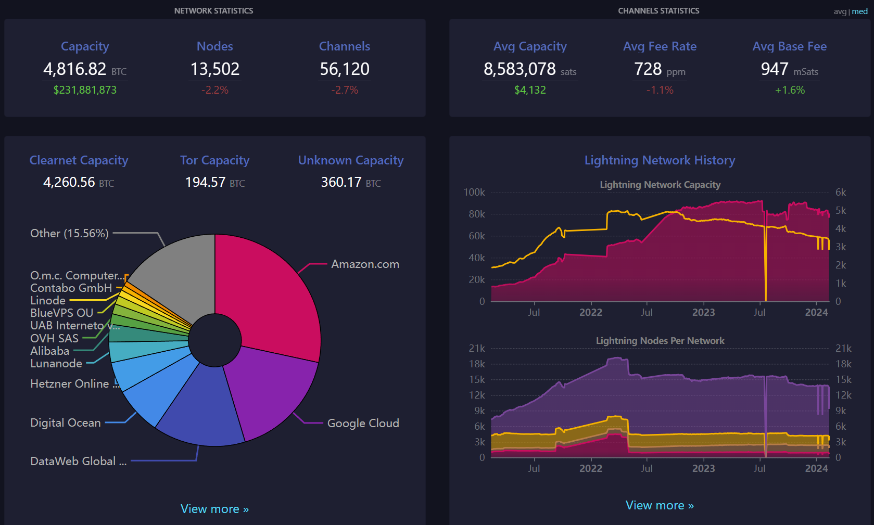This screenshot has width=874, height=525.
Task: Open the Tor Capacity heading
Action: (214, 160)
